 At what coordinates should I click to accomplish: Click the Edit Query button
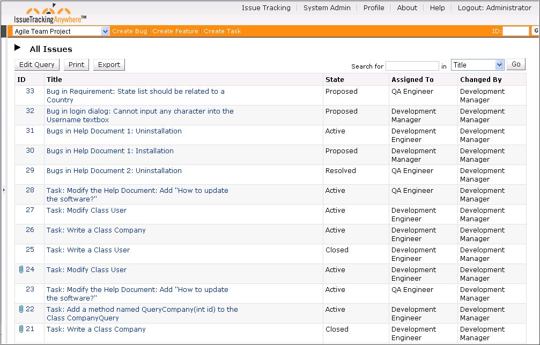[37, 65]
